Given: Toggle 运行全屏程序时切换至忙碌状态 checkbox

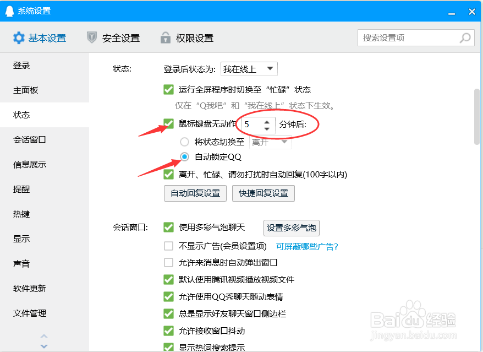Looking at the screenshot, I should [x=168, y=90].
